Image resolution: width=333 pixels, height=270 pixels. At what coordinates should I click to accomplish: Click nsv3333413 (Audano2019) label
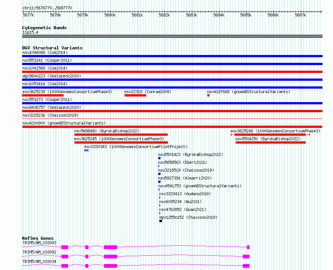point(185,194)
